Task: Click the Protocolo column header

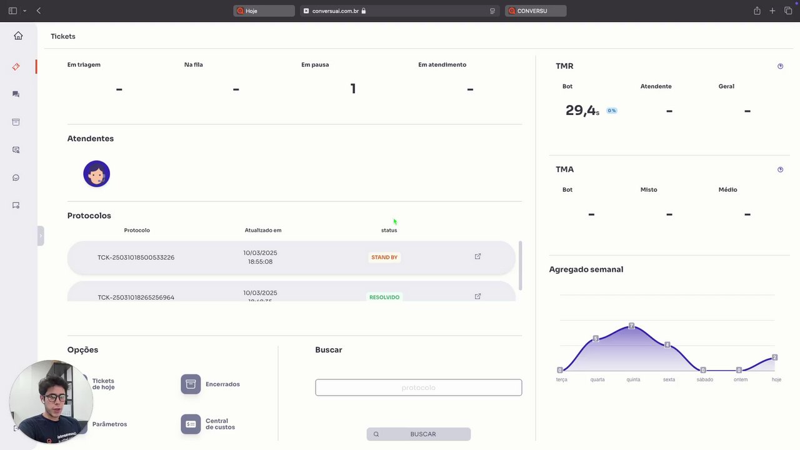Action: tap(137, 230)
